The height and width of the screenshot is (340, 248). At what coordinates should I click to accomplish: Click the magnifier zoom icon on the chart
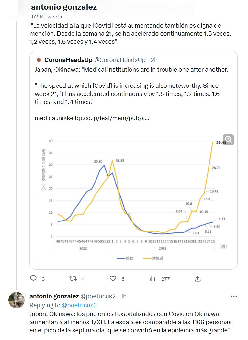[228, 139]
